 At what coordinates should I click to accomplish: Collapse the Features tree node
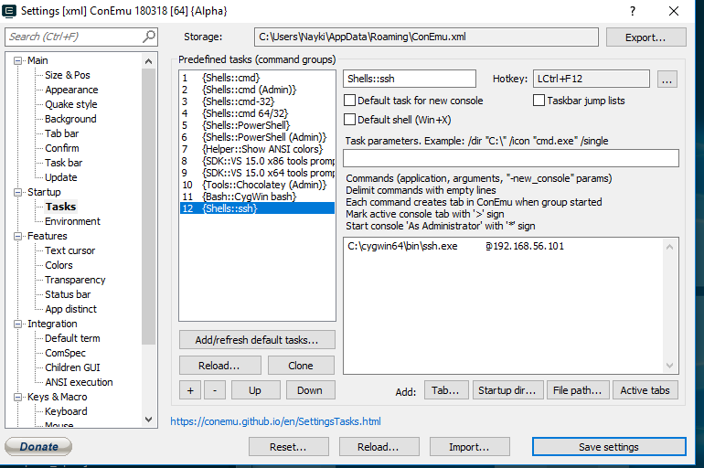[x=17, y=236]
